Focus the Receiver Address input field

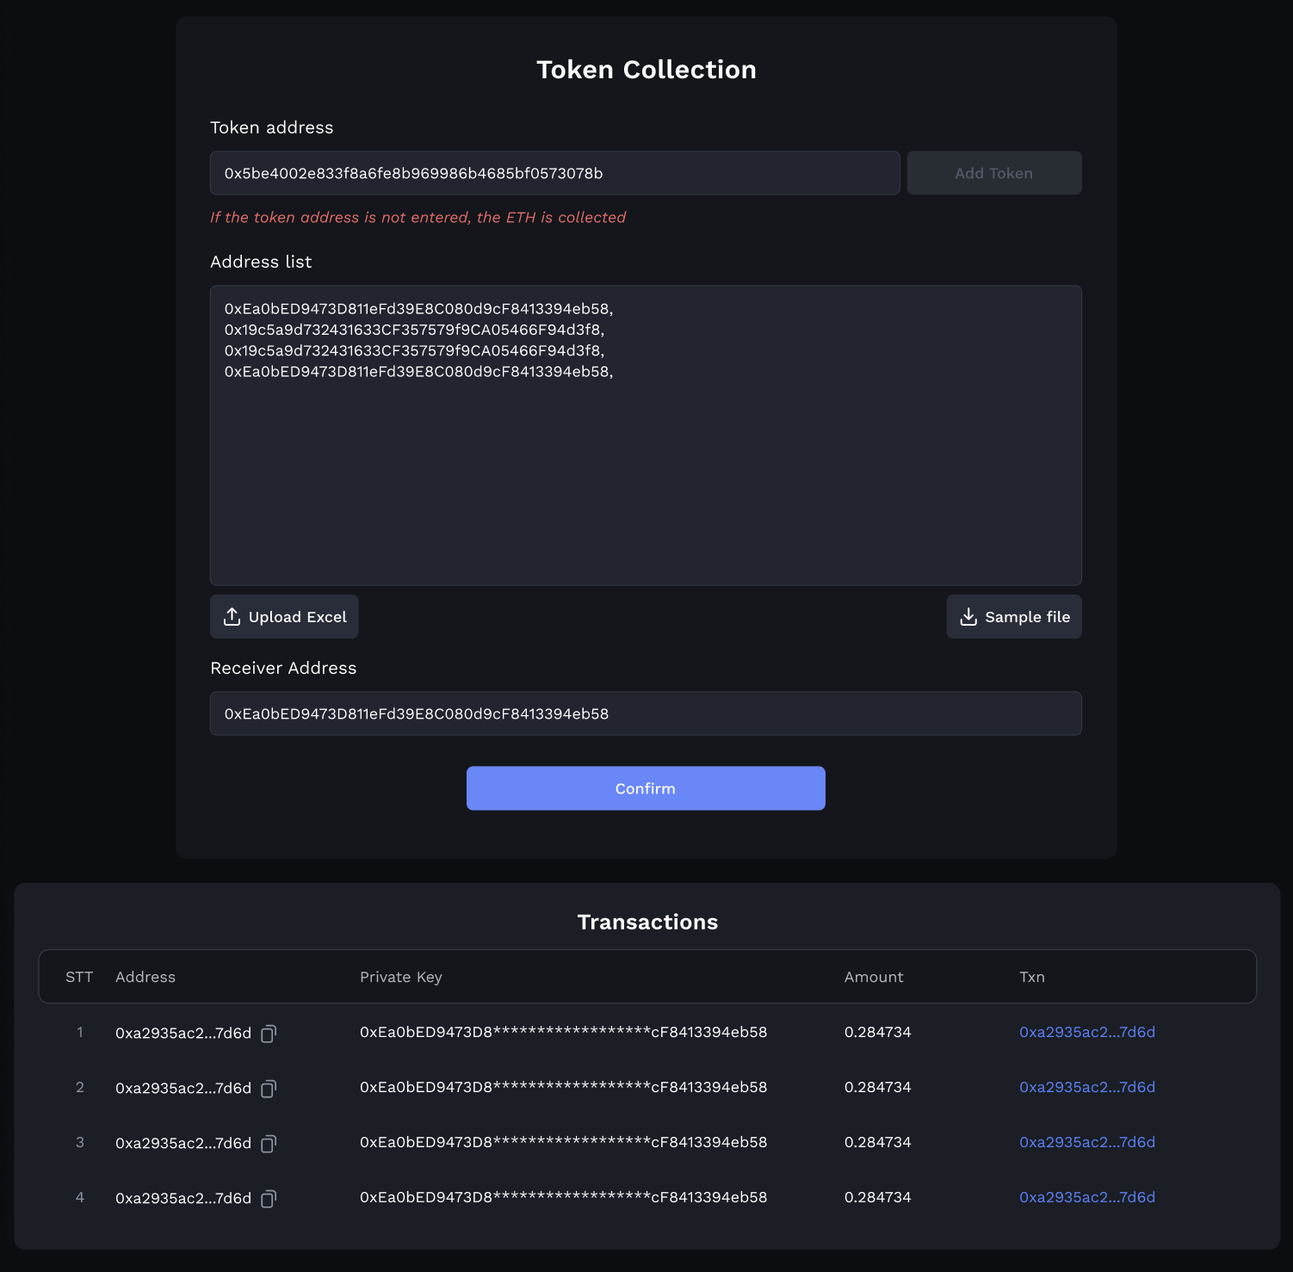pyautogui.click(x=646, y=713)
